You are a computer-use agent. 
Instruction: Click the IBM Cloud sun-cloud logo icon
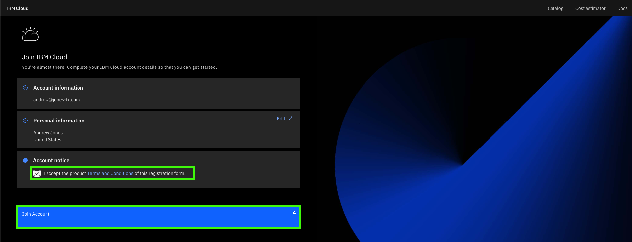30,34
